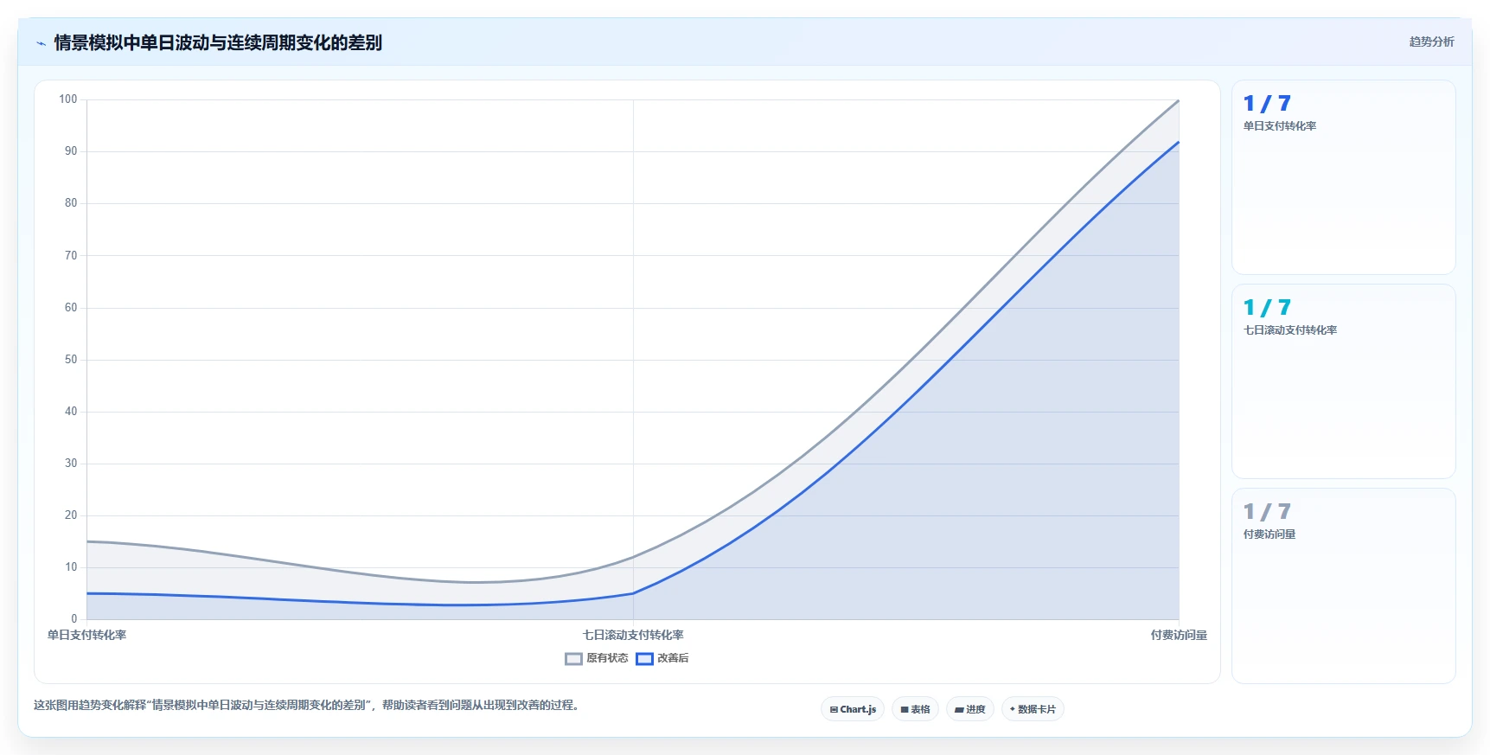Click the Chart.js tag button
The image size is (1490, 755).
pyautogui.click(x=853, y=709)
